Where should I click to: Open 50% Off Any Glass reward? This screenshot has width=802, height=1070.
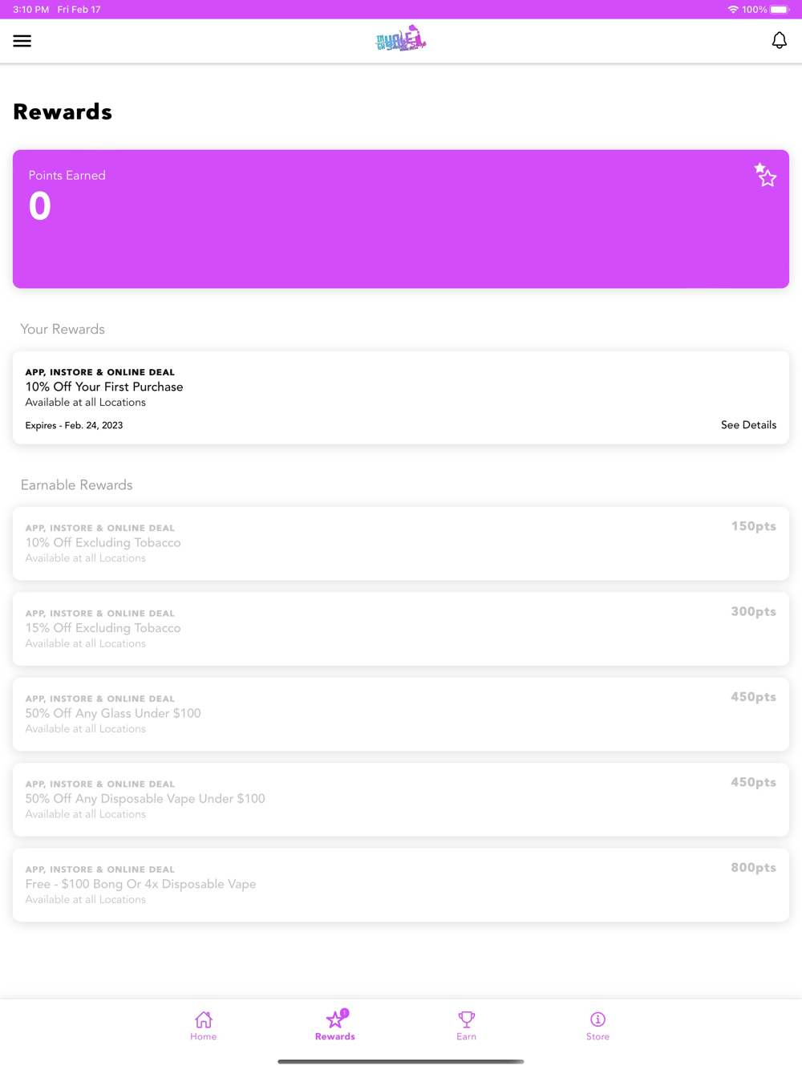tap(401, 714)
